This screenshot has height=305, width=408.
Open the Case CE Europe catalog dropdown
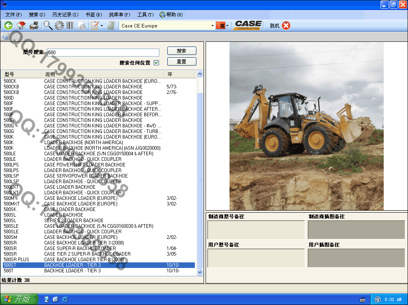pyautogui.click(x=212, y=26)
